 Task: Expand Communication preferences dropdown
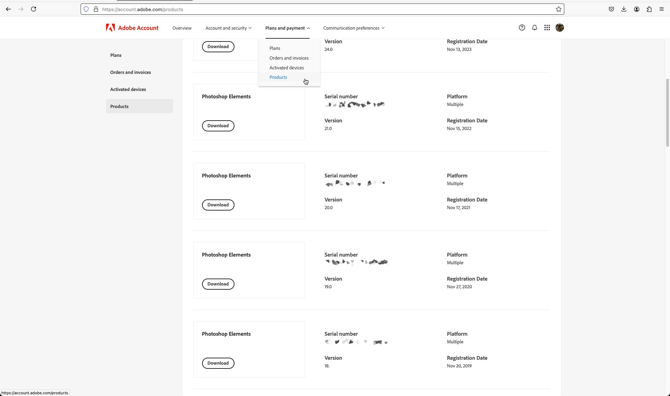pos(353,28)
